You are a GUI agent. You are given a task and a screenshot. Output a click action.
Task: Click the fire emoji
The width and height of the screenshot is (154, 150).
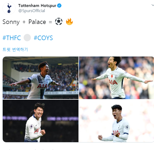click(69, 22)
